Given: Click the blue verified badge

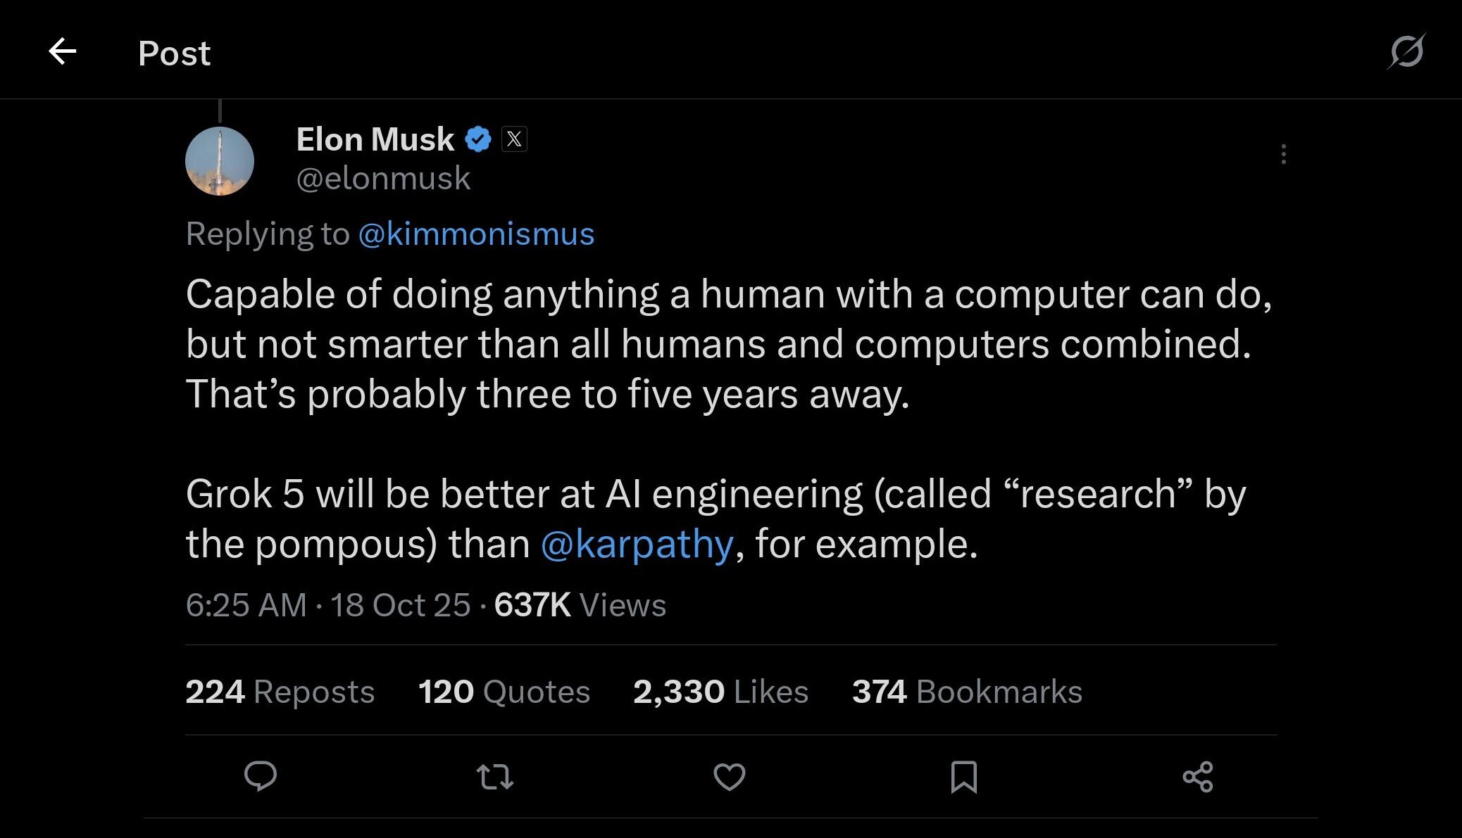Looking at the screenshot, I should tap(478, 139).
